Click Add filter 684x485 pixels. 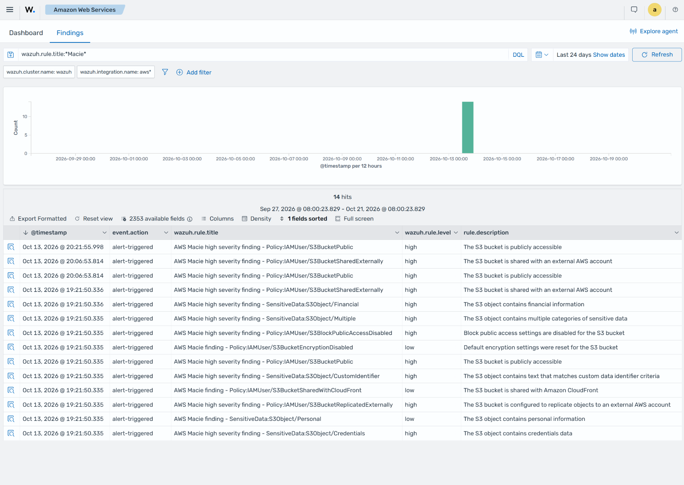click(194, 72)
